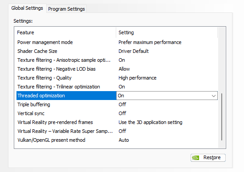Select the Power management mode row
244x172 pixels.
pos(117,42)
